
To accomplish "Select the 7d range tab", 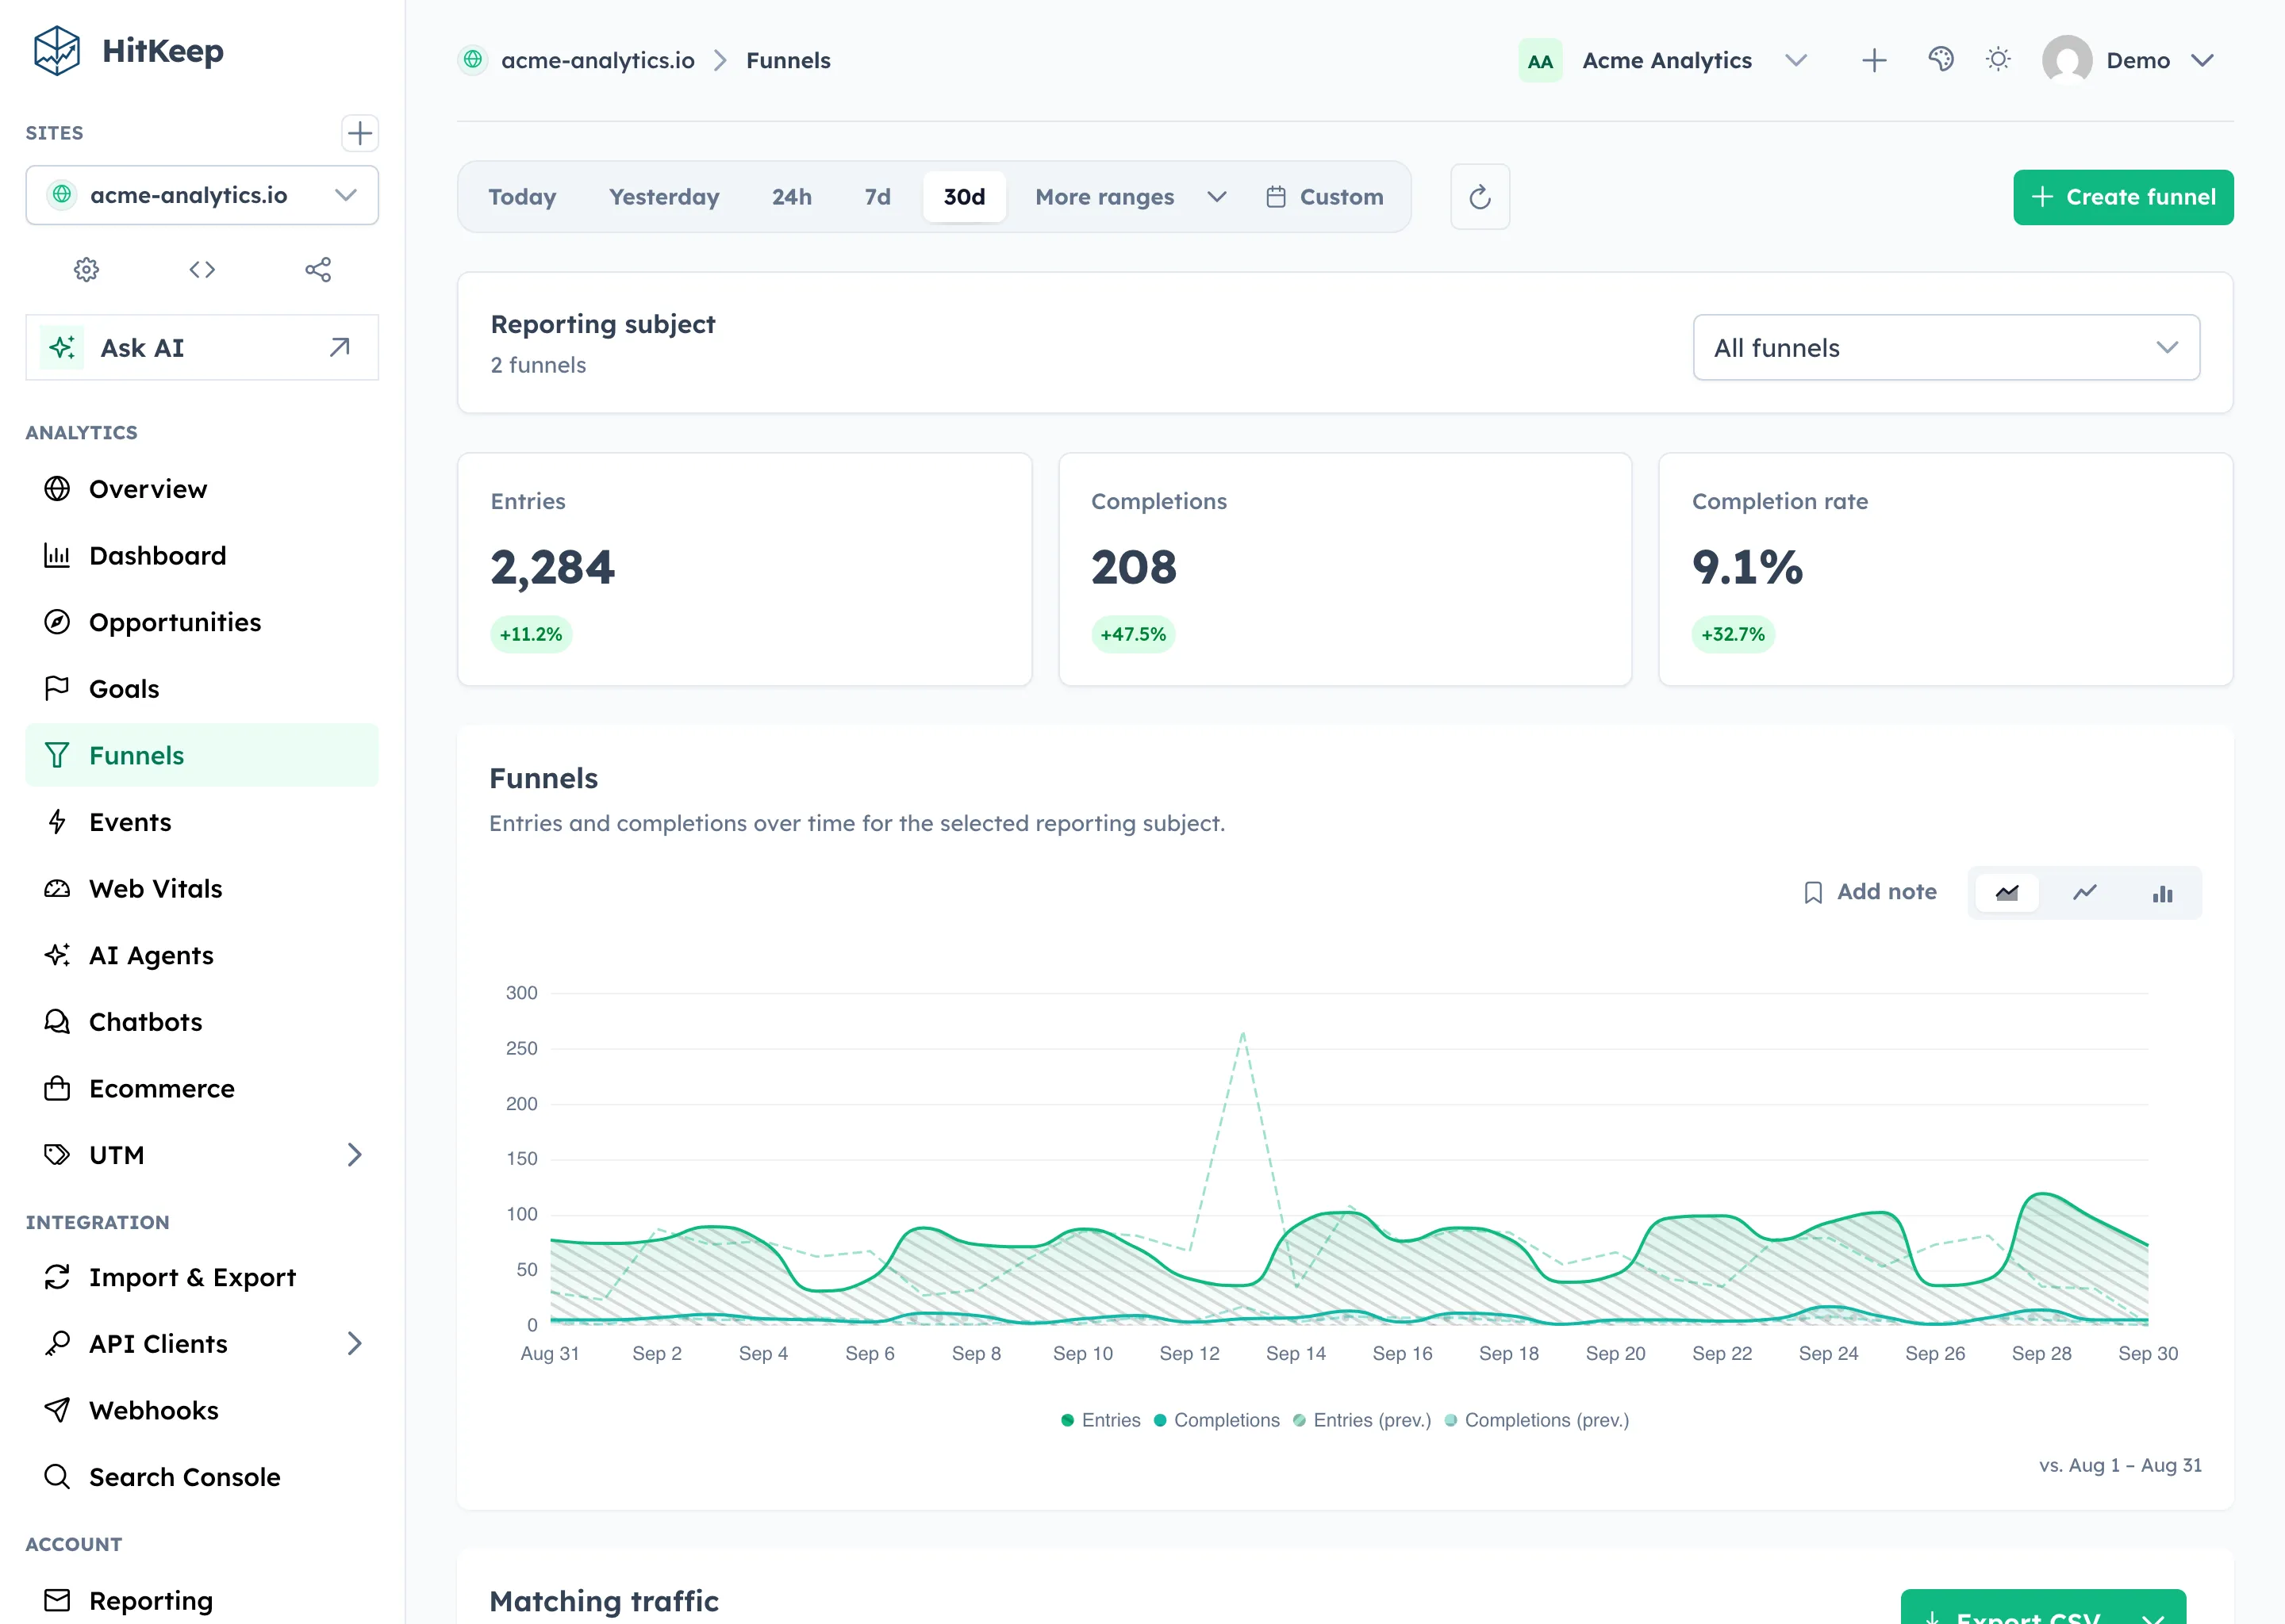I will click(878, 197).
